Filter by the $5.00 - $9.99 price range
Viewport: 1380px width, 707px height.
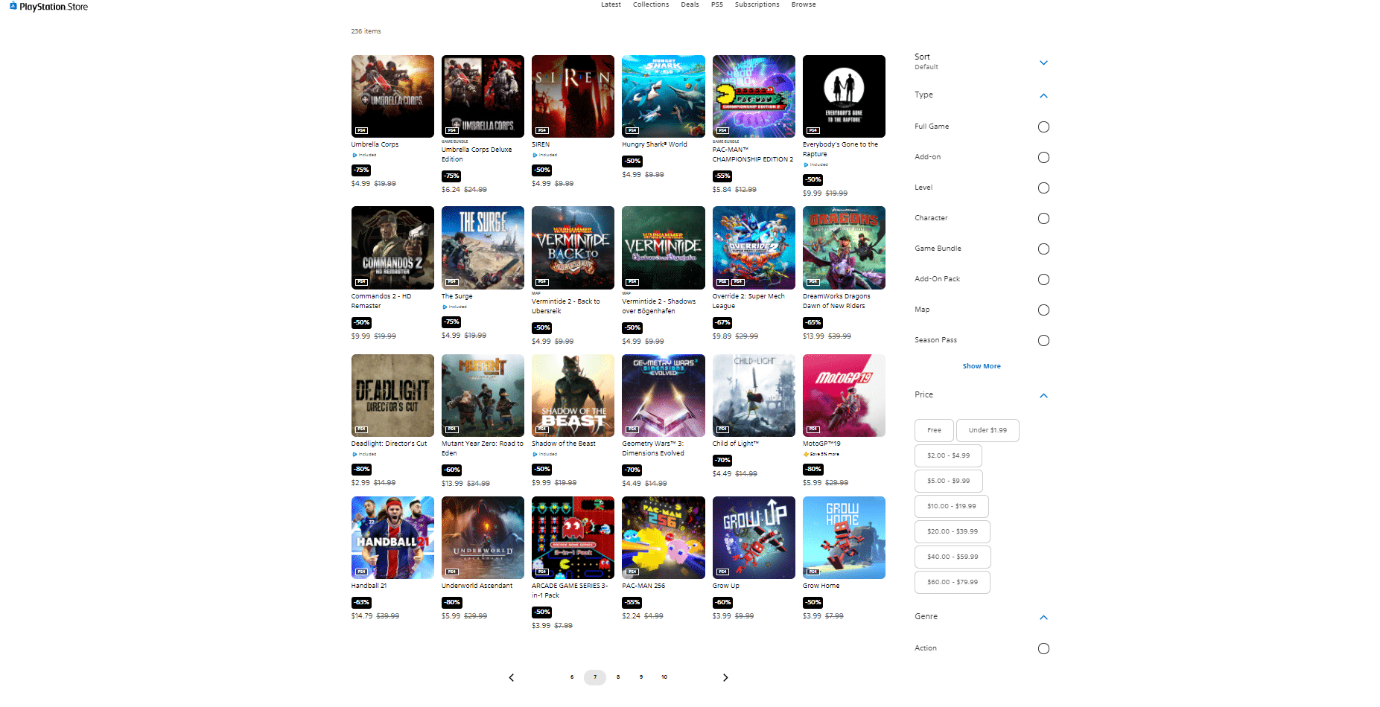pyautogui.click(x=948, y=481)
